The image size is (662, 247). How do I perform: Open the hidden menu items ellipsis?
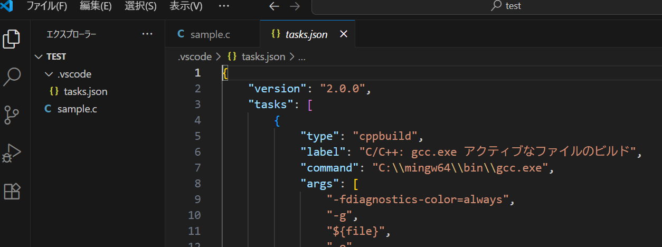coord(224,6)
